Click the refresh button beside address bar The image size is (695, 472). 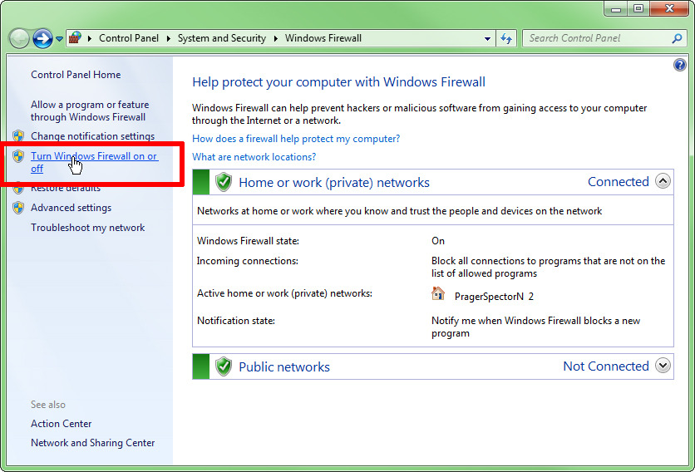(x=506, y=38)
